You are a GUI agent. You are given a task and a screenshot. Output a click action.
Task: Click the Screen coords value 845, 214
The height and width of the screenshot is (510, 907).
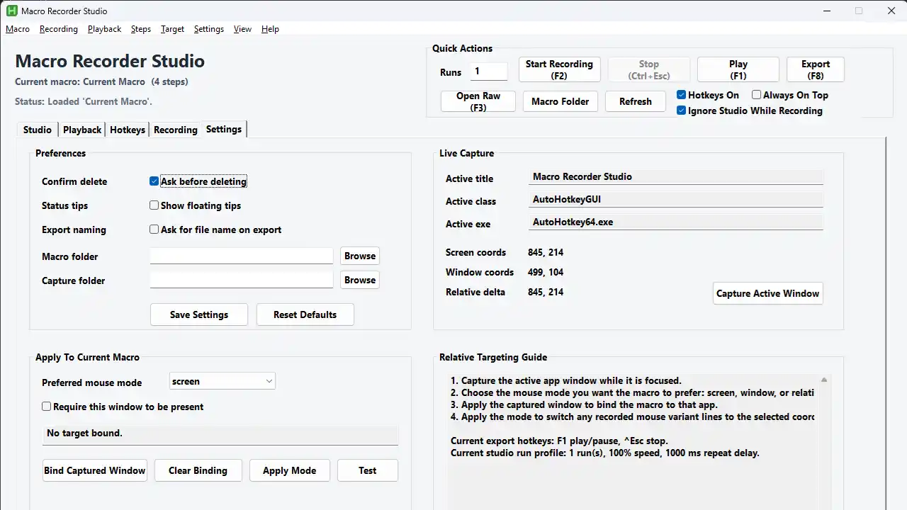coord(546,252)
